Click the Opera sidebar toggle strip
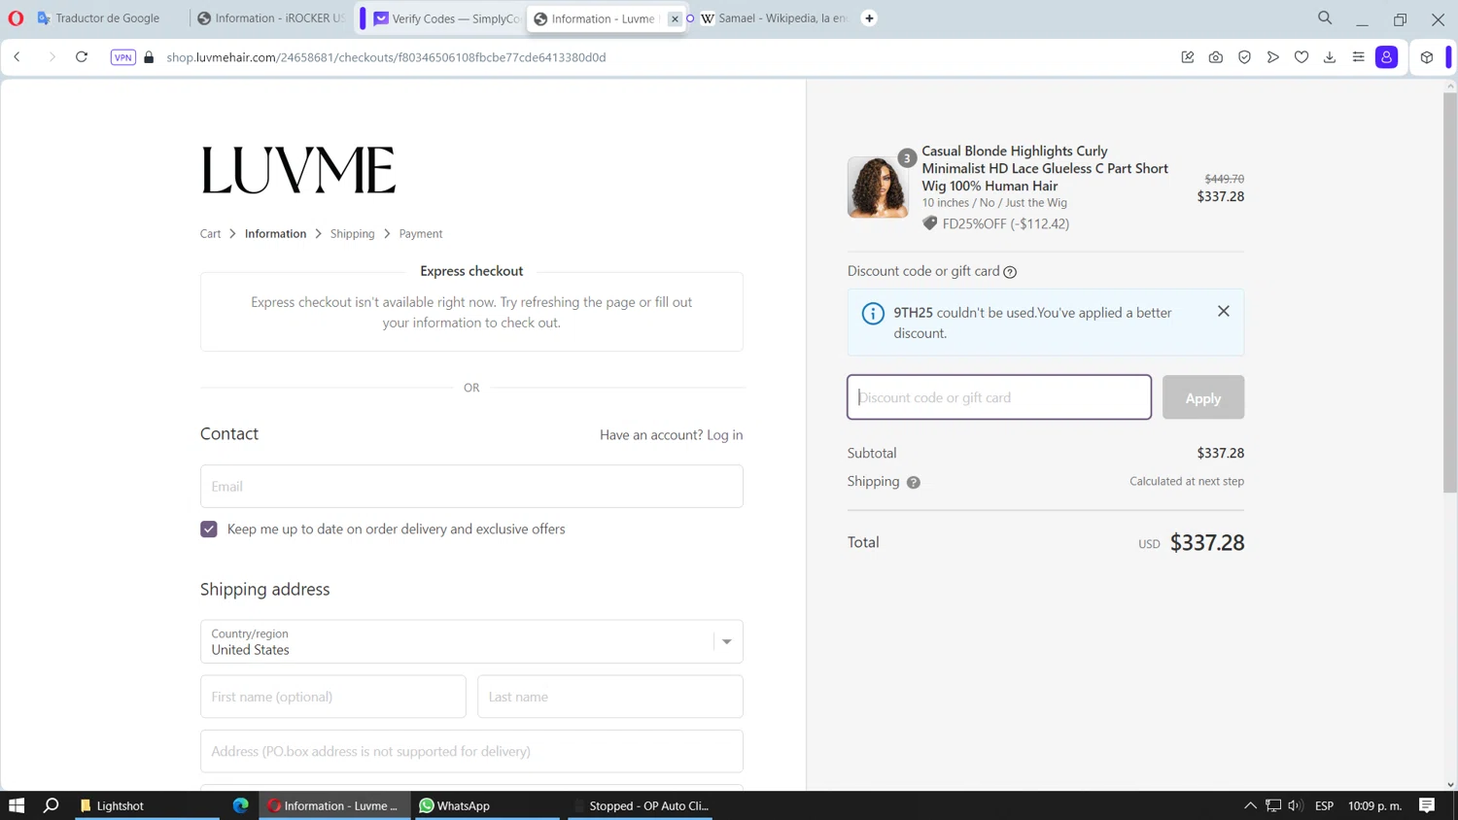Screen dimensions: 1458x820 (1448, 57)
